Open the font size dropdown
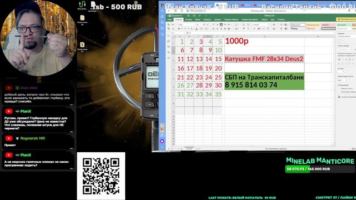The height and width of the screenshot is (200, 356). click(199, 24)
